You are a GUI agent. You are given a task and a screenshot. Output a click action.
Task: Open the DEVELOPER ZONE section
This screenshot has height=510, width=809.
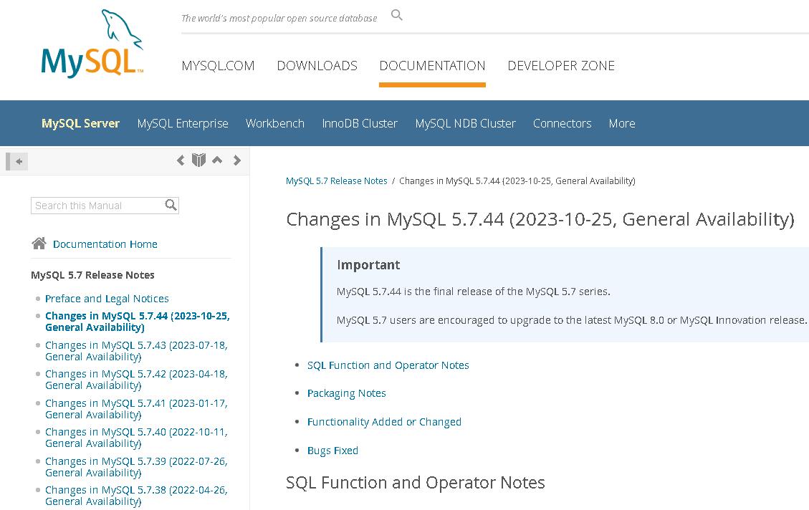(561, 65)
